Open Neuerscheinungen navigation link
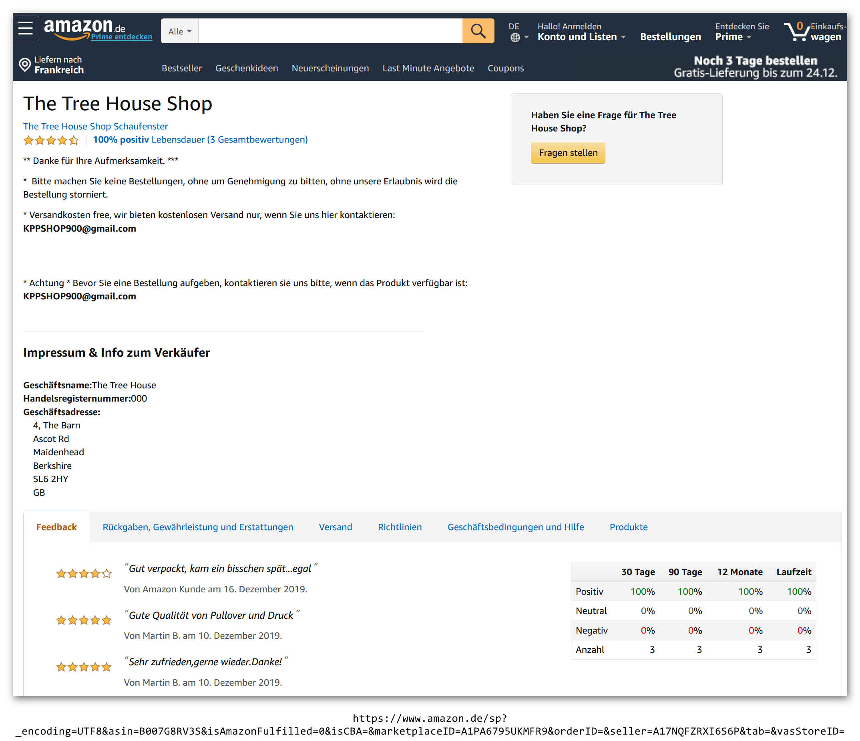860x741 pixels. pyautogui.click(x=330, y=68)
